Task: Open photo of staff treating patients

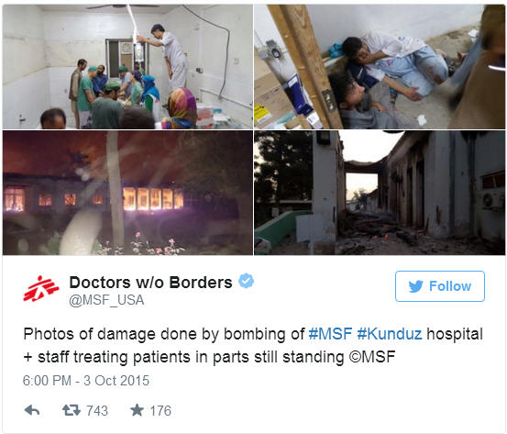Action: pos(127,67)
